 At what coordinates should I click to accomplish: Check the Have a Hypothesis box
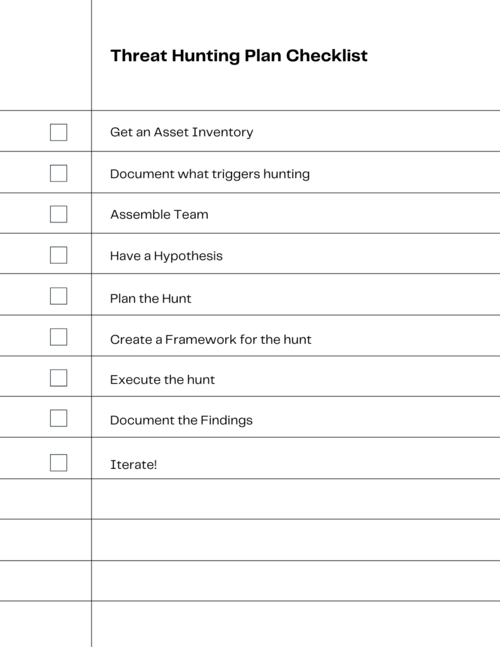coord(59,255)
